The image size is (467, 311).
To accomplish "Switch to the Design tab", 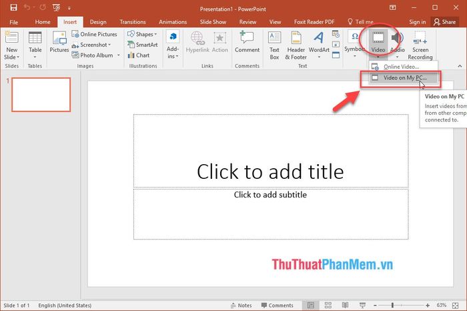I will (x=98, y=22).
